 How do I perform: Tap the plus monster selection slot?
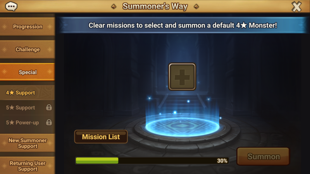[x=182, y=77]
